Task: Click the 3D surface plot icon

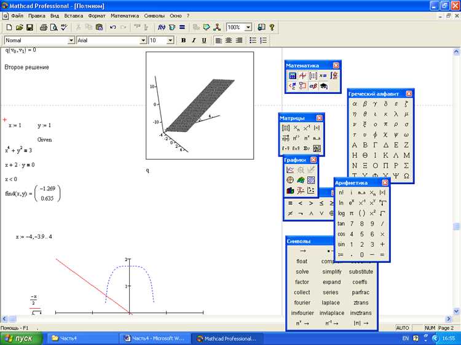Action: pos(301,180)
